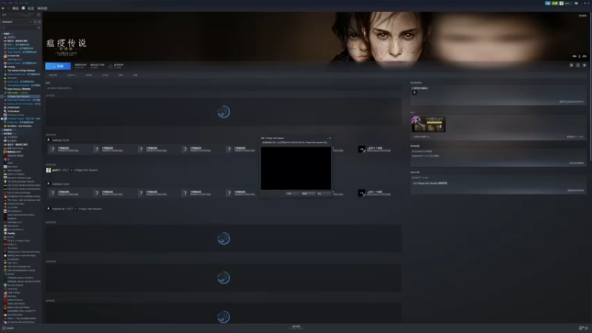This screenshot has height=333, width=592.
Task: Focus the library search field
Action: click(19, 27)
